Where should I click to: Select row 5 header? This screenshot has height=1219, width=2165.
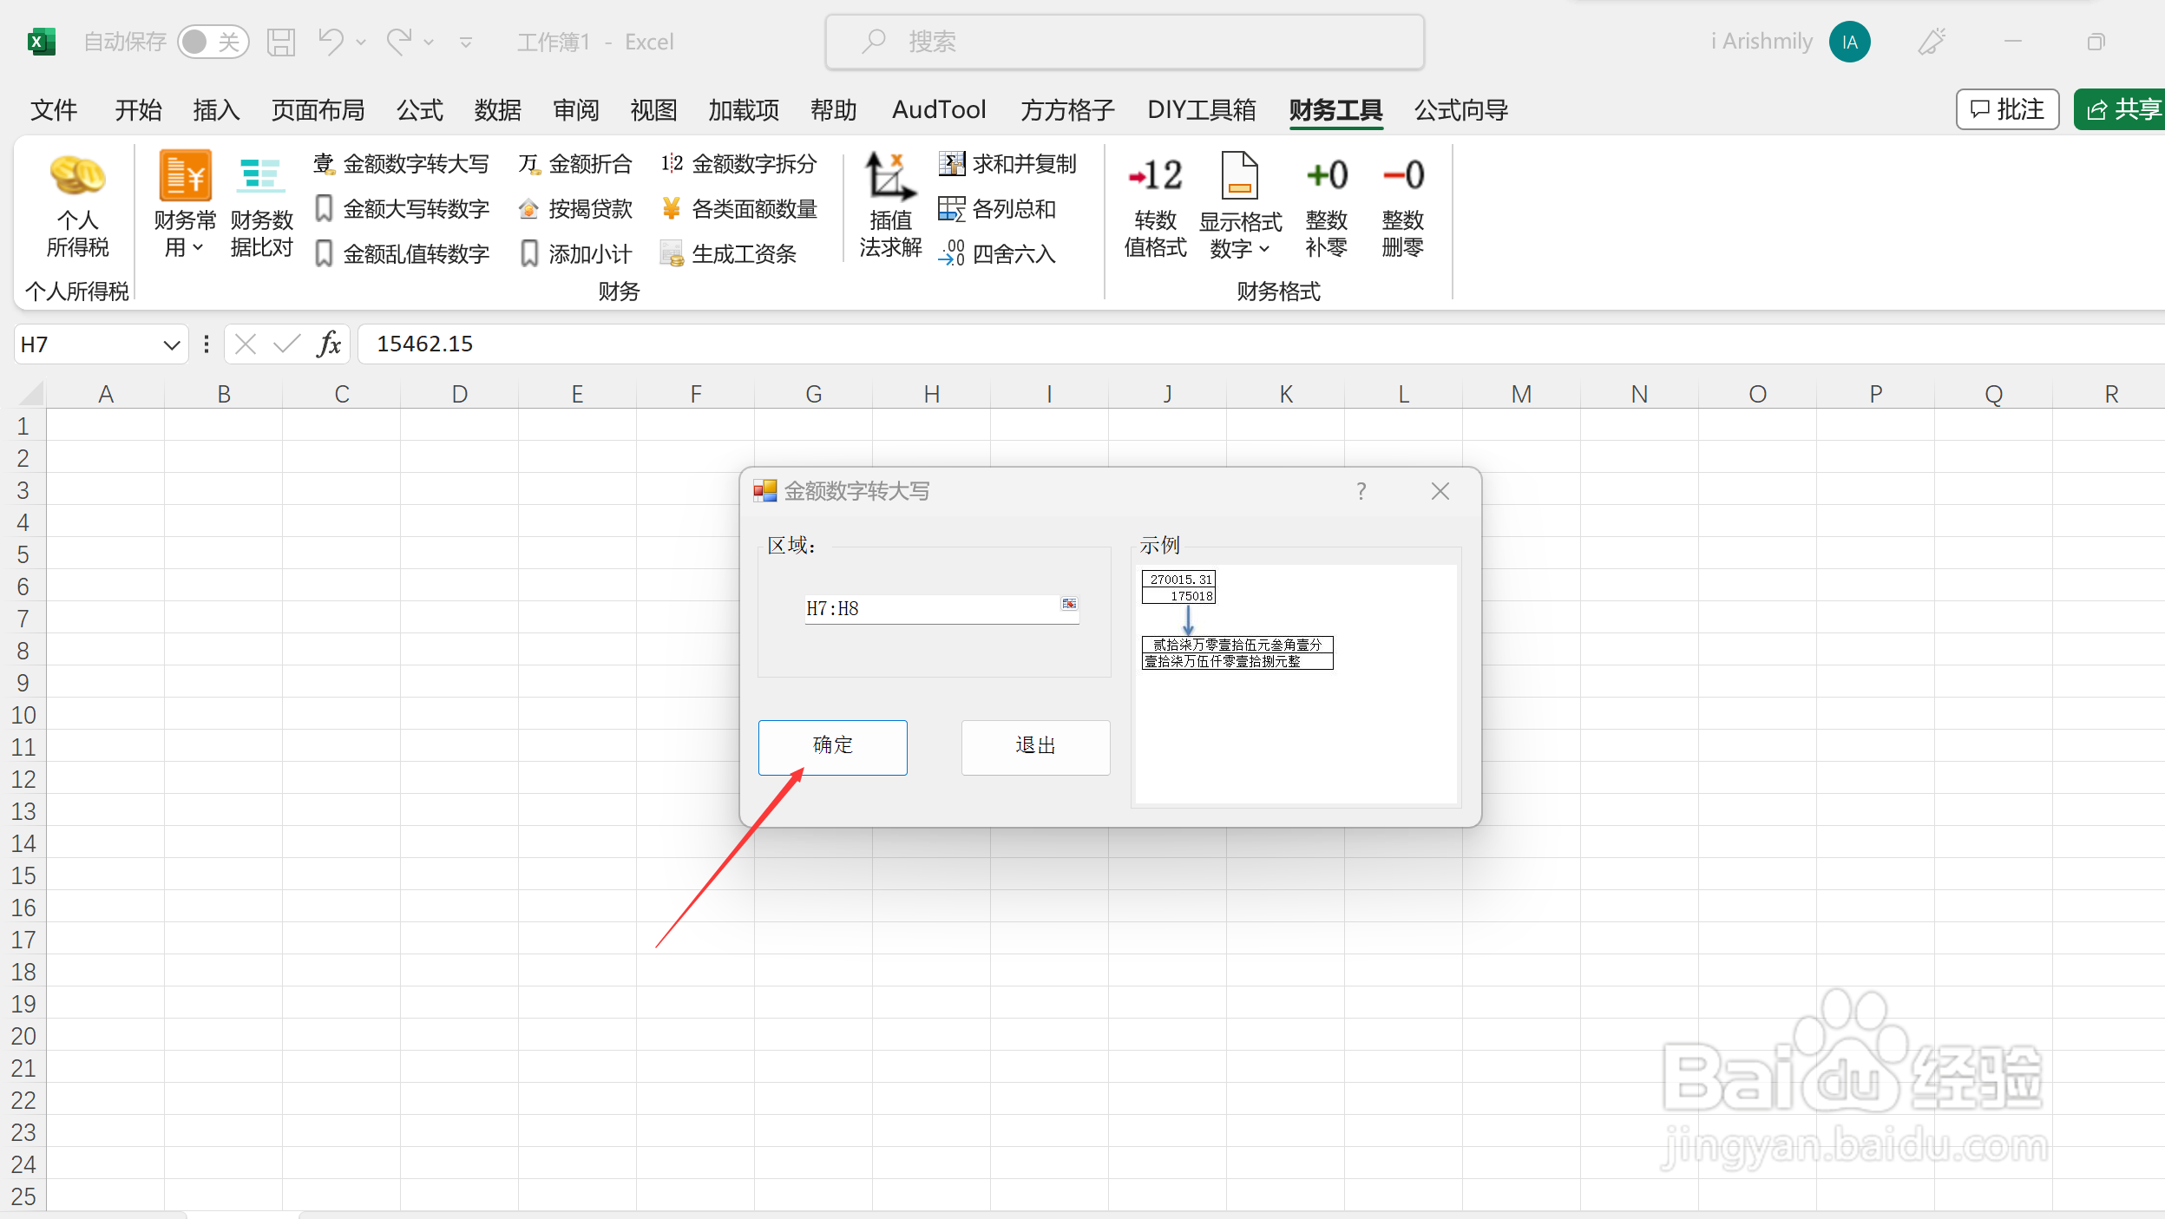23,554
